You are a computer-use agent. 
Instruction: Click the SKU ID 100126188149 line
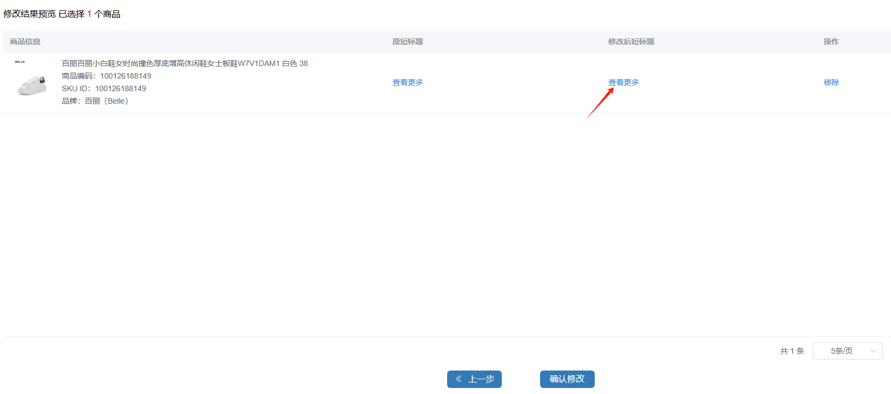tap(103, 88)
